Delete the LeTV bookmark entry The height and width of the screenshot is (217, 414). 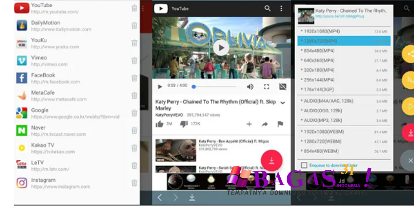[134, 165]
